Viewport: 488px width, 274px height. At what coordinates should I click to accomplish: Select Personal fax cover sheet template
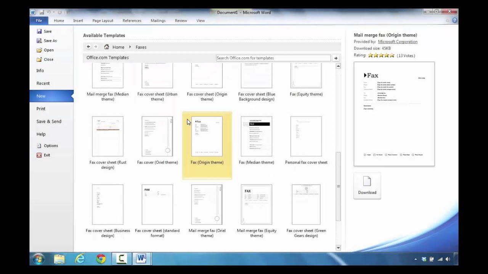pyautogui.click(x=306, y=142)
